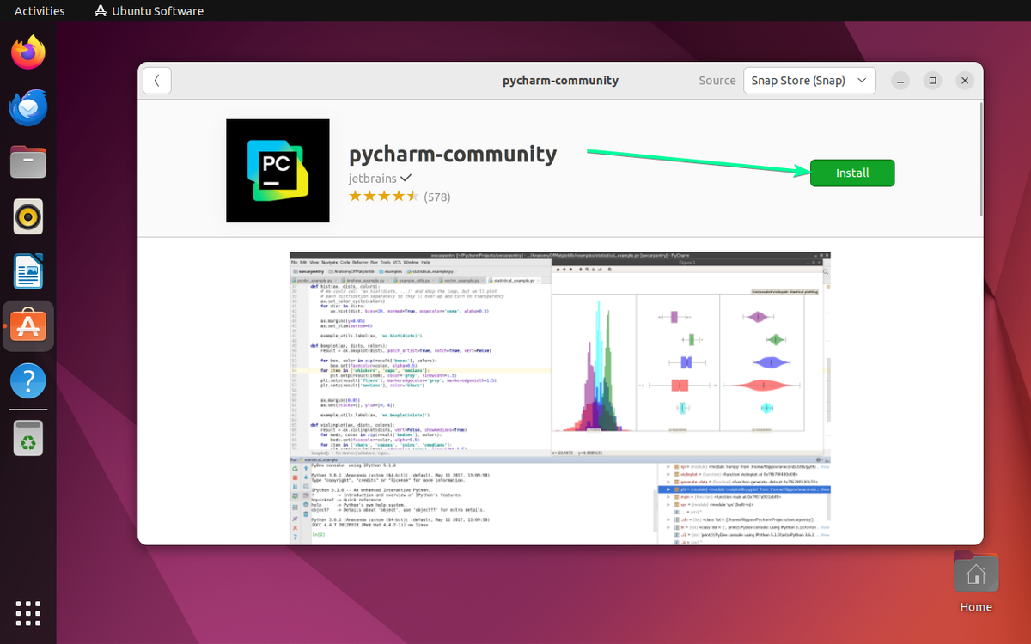The width and height of the screenshot is (1031, 644).
Task: Select the Ubuntu Software dock icon
Action: [27, 326]
